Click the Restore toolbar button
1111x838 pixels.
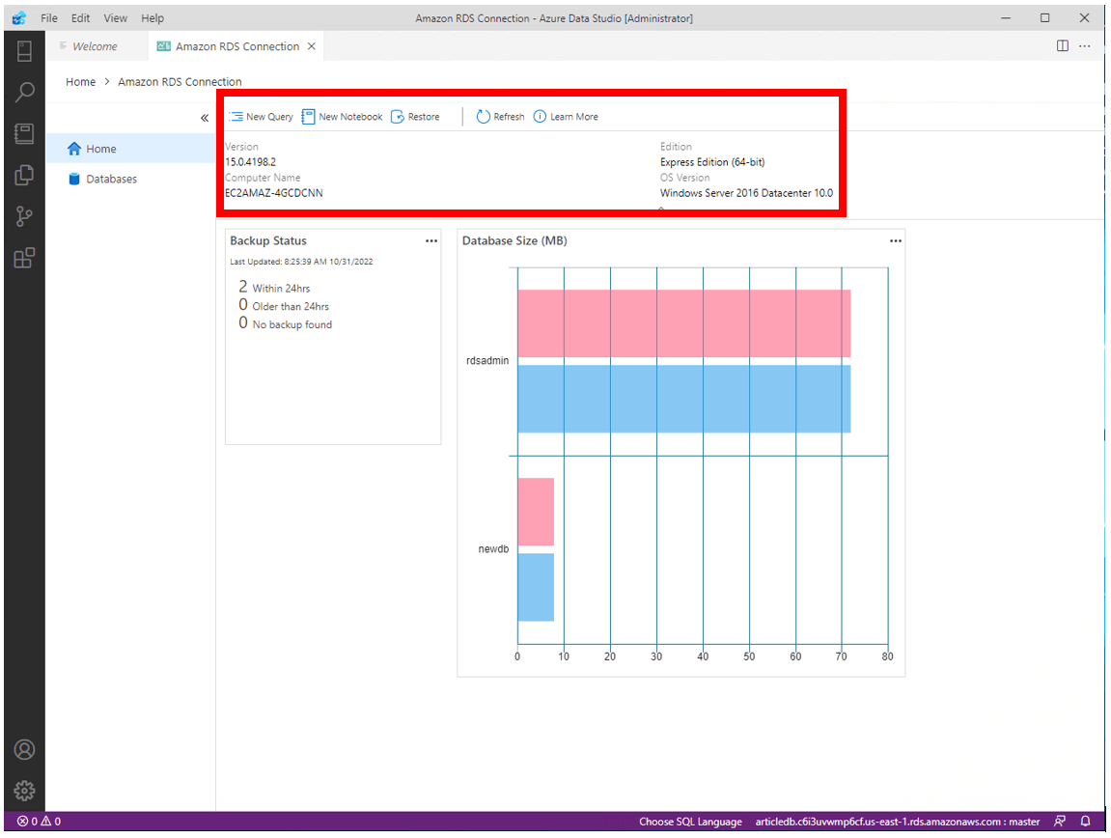415,117
